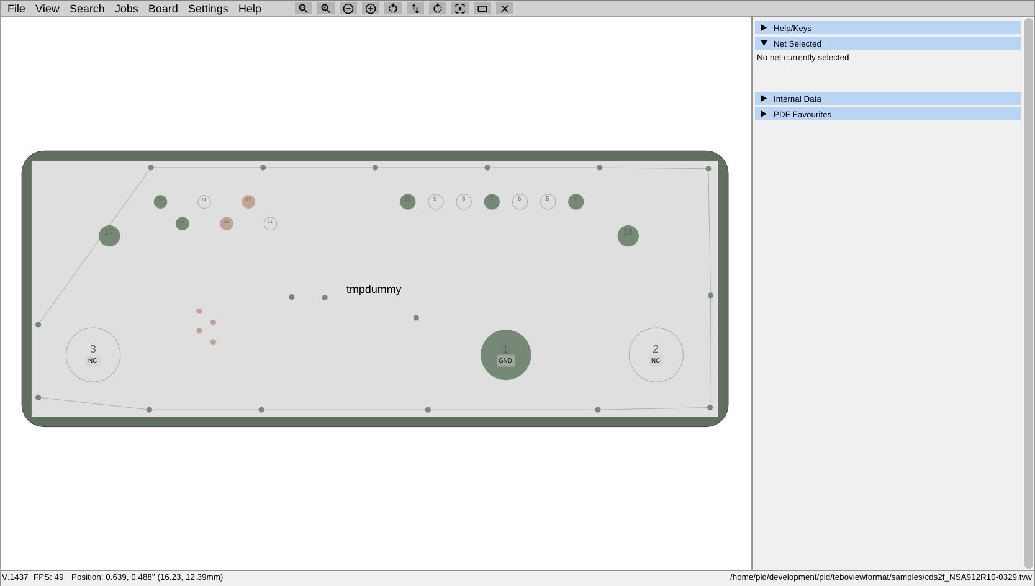
Task: Click the 'No net currently selected' text
Action: 803,58
